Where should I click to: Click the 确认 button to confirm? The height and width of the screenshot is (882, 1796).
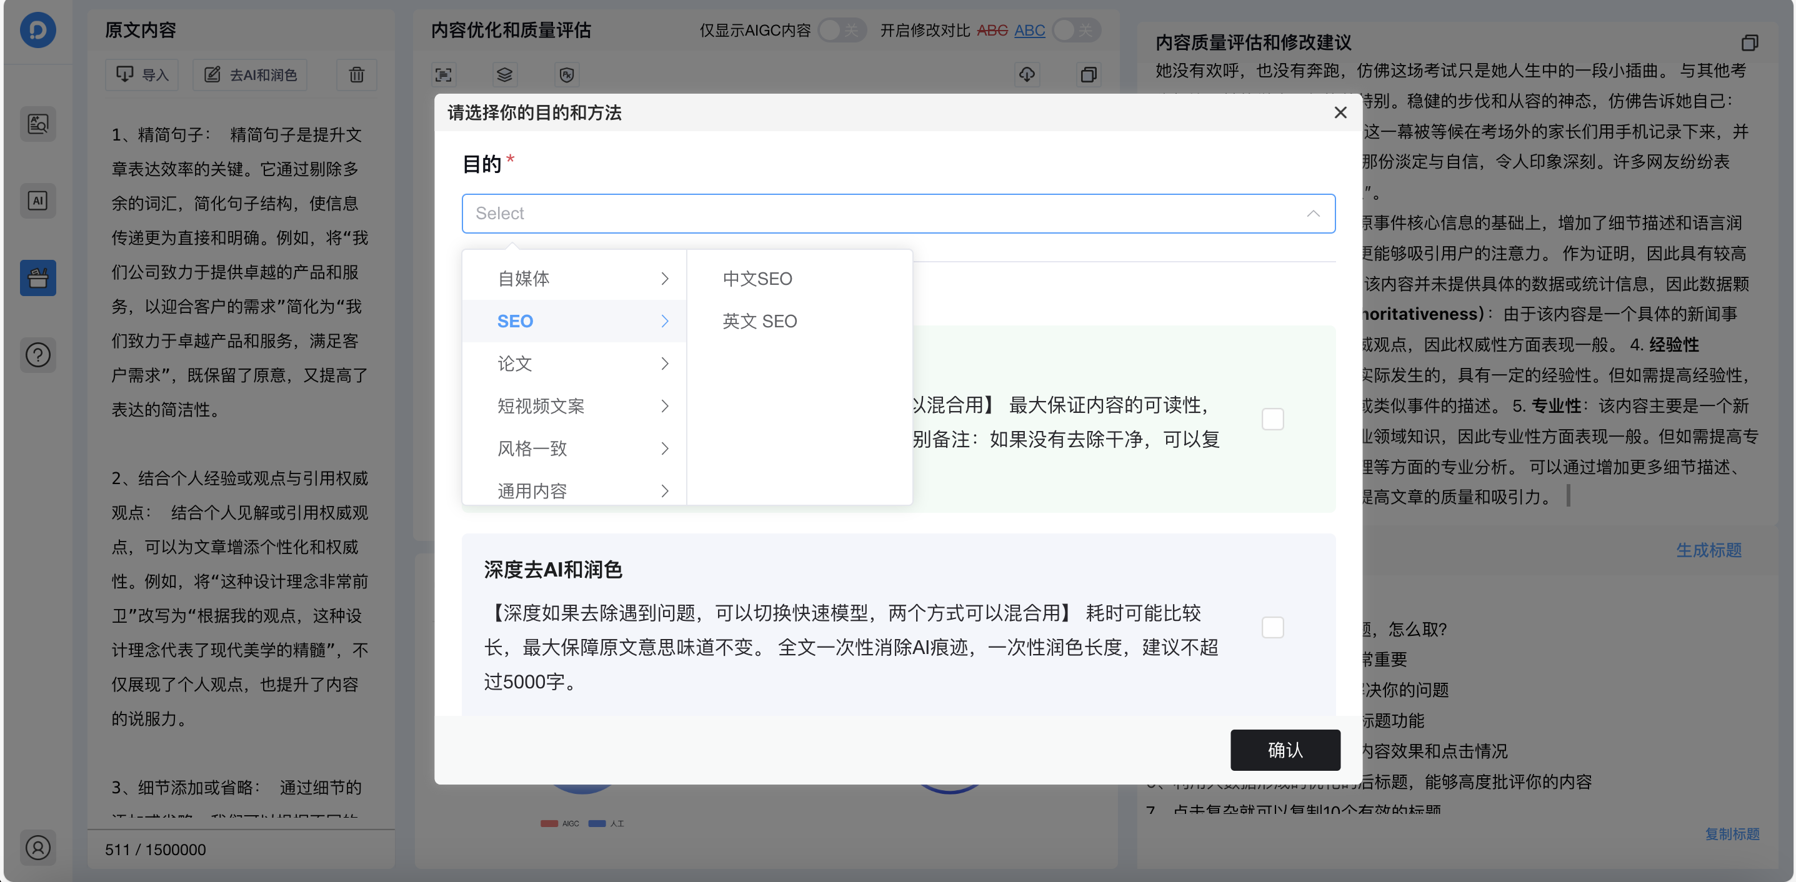[x=1285, y=750]
